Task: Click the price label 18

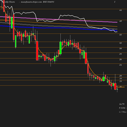Action: (x=120, y=81)
